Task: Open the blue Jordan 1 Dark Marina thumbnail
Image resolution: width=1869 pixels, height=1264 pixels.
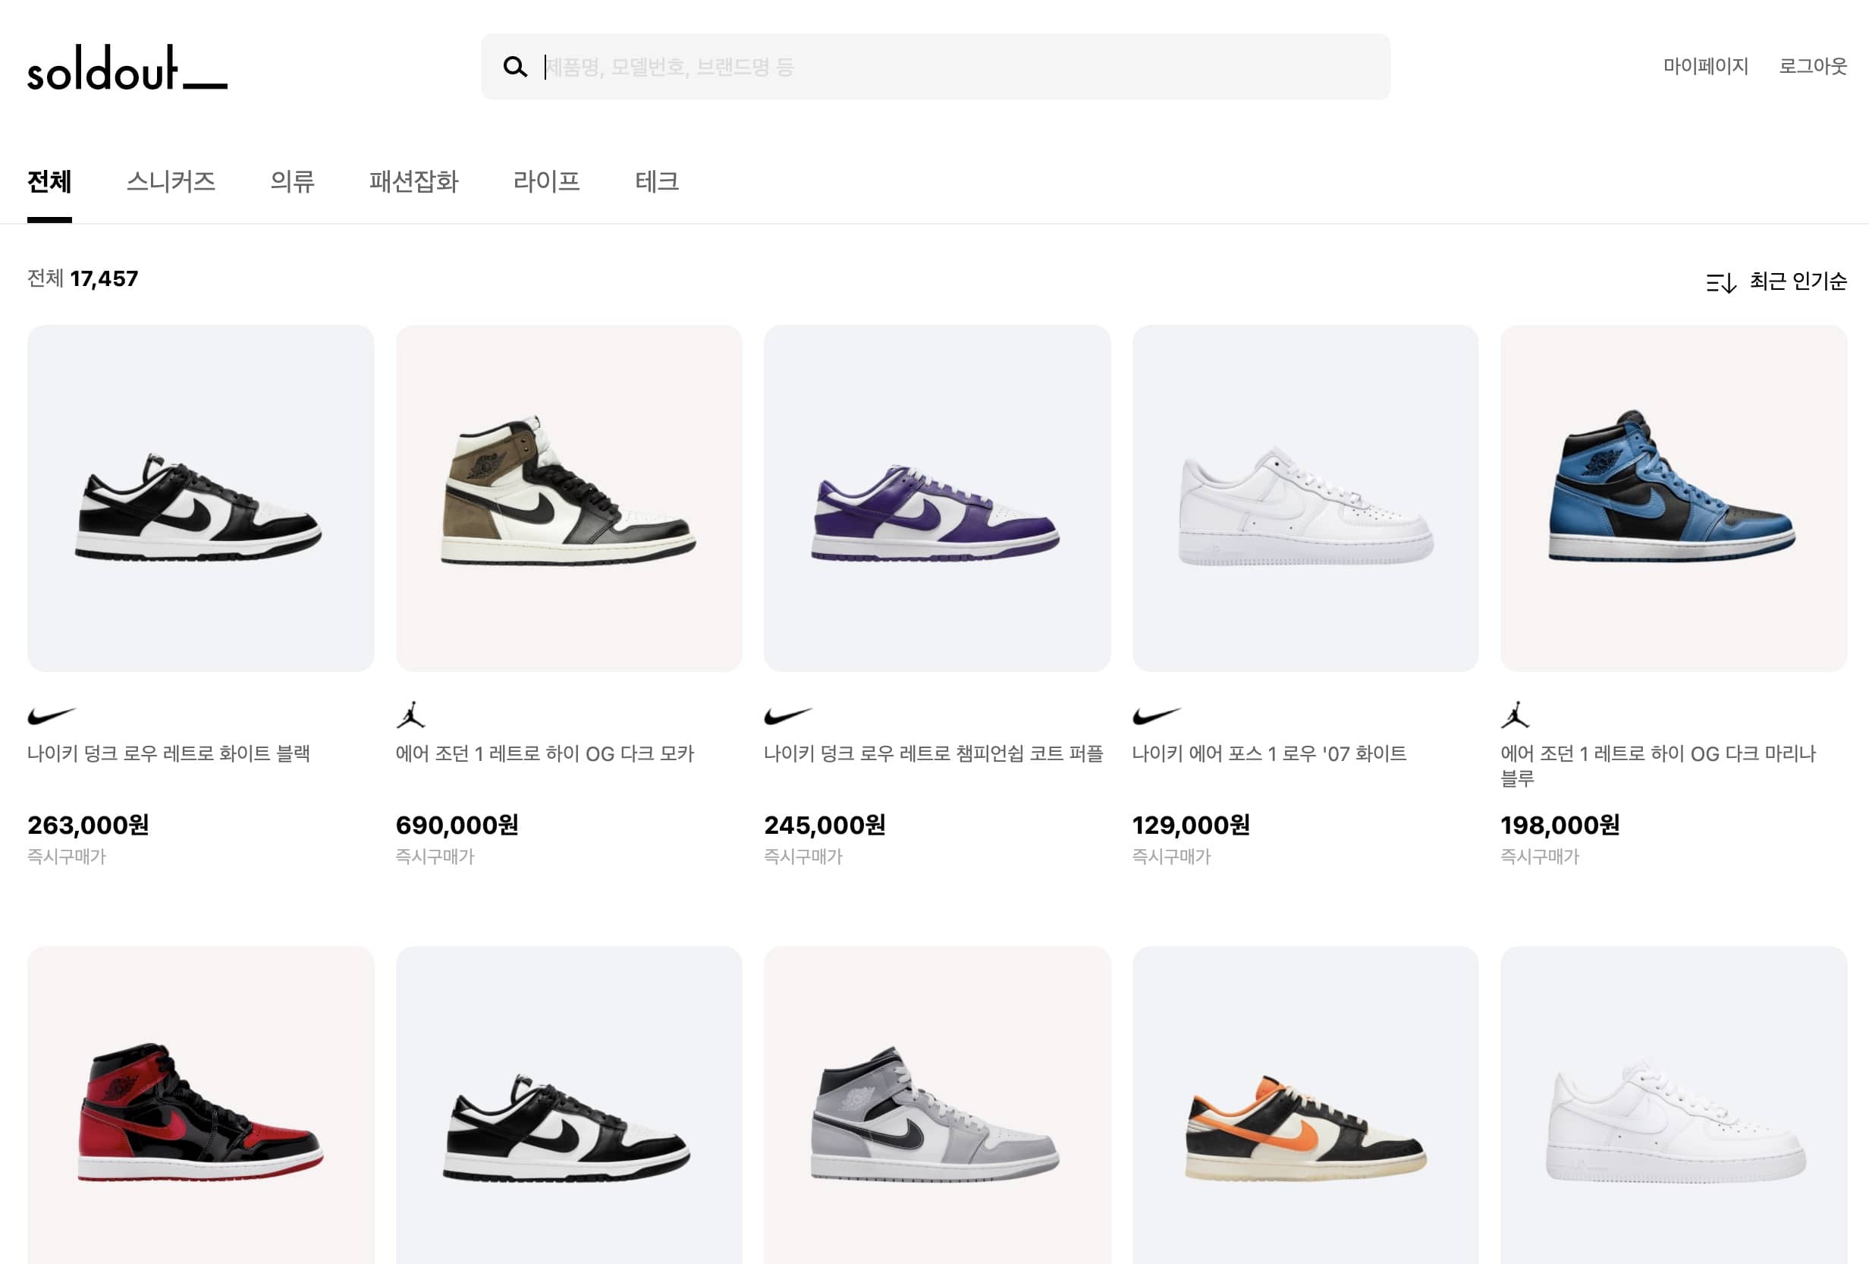Action: [1673, 498]
